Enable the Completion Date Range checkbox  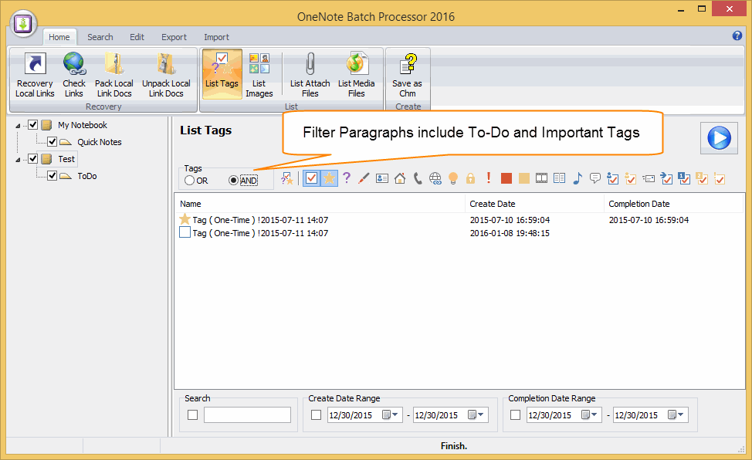516,415
